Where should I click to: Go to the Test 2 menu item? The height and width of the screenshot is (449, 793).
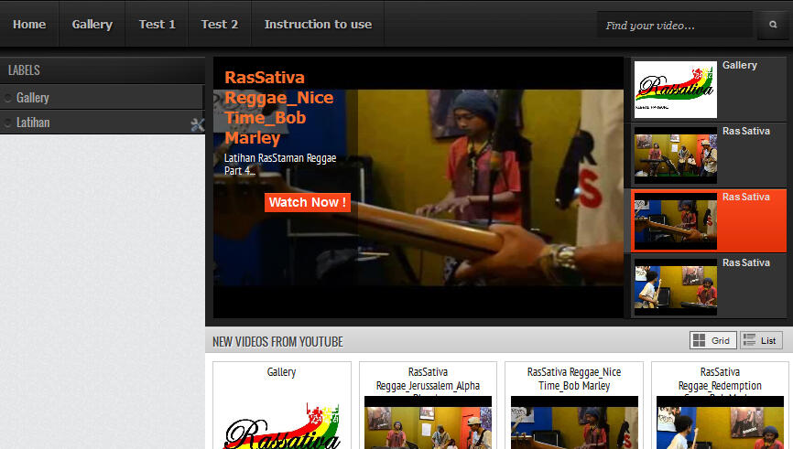pyautogui.click(x=219, y=25)
